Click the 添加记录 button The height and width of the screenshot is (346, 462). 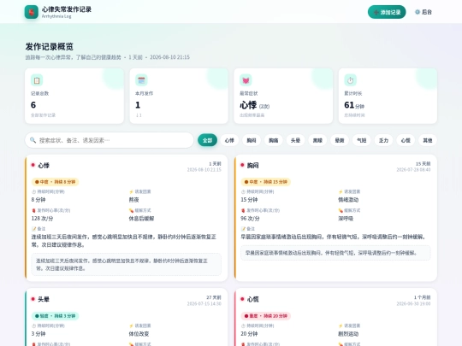387,12
